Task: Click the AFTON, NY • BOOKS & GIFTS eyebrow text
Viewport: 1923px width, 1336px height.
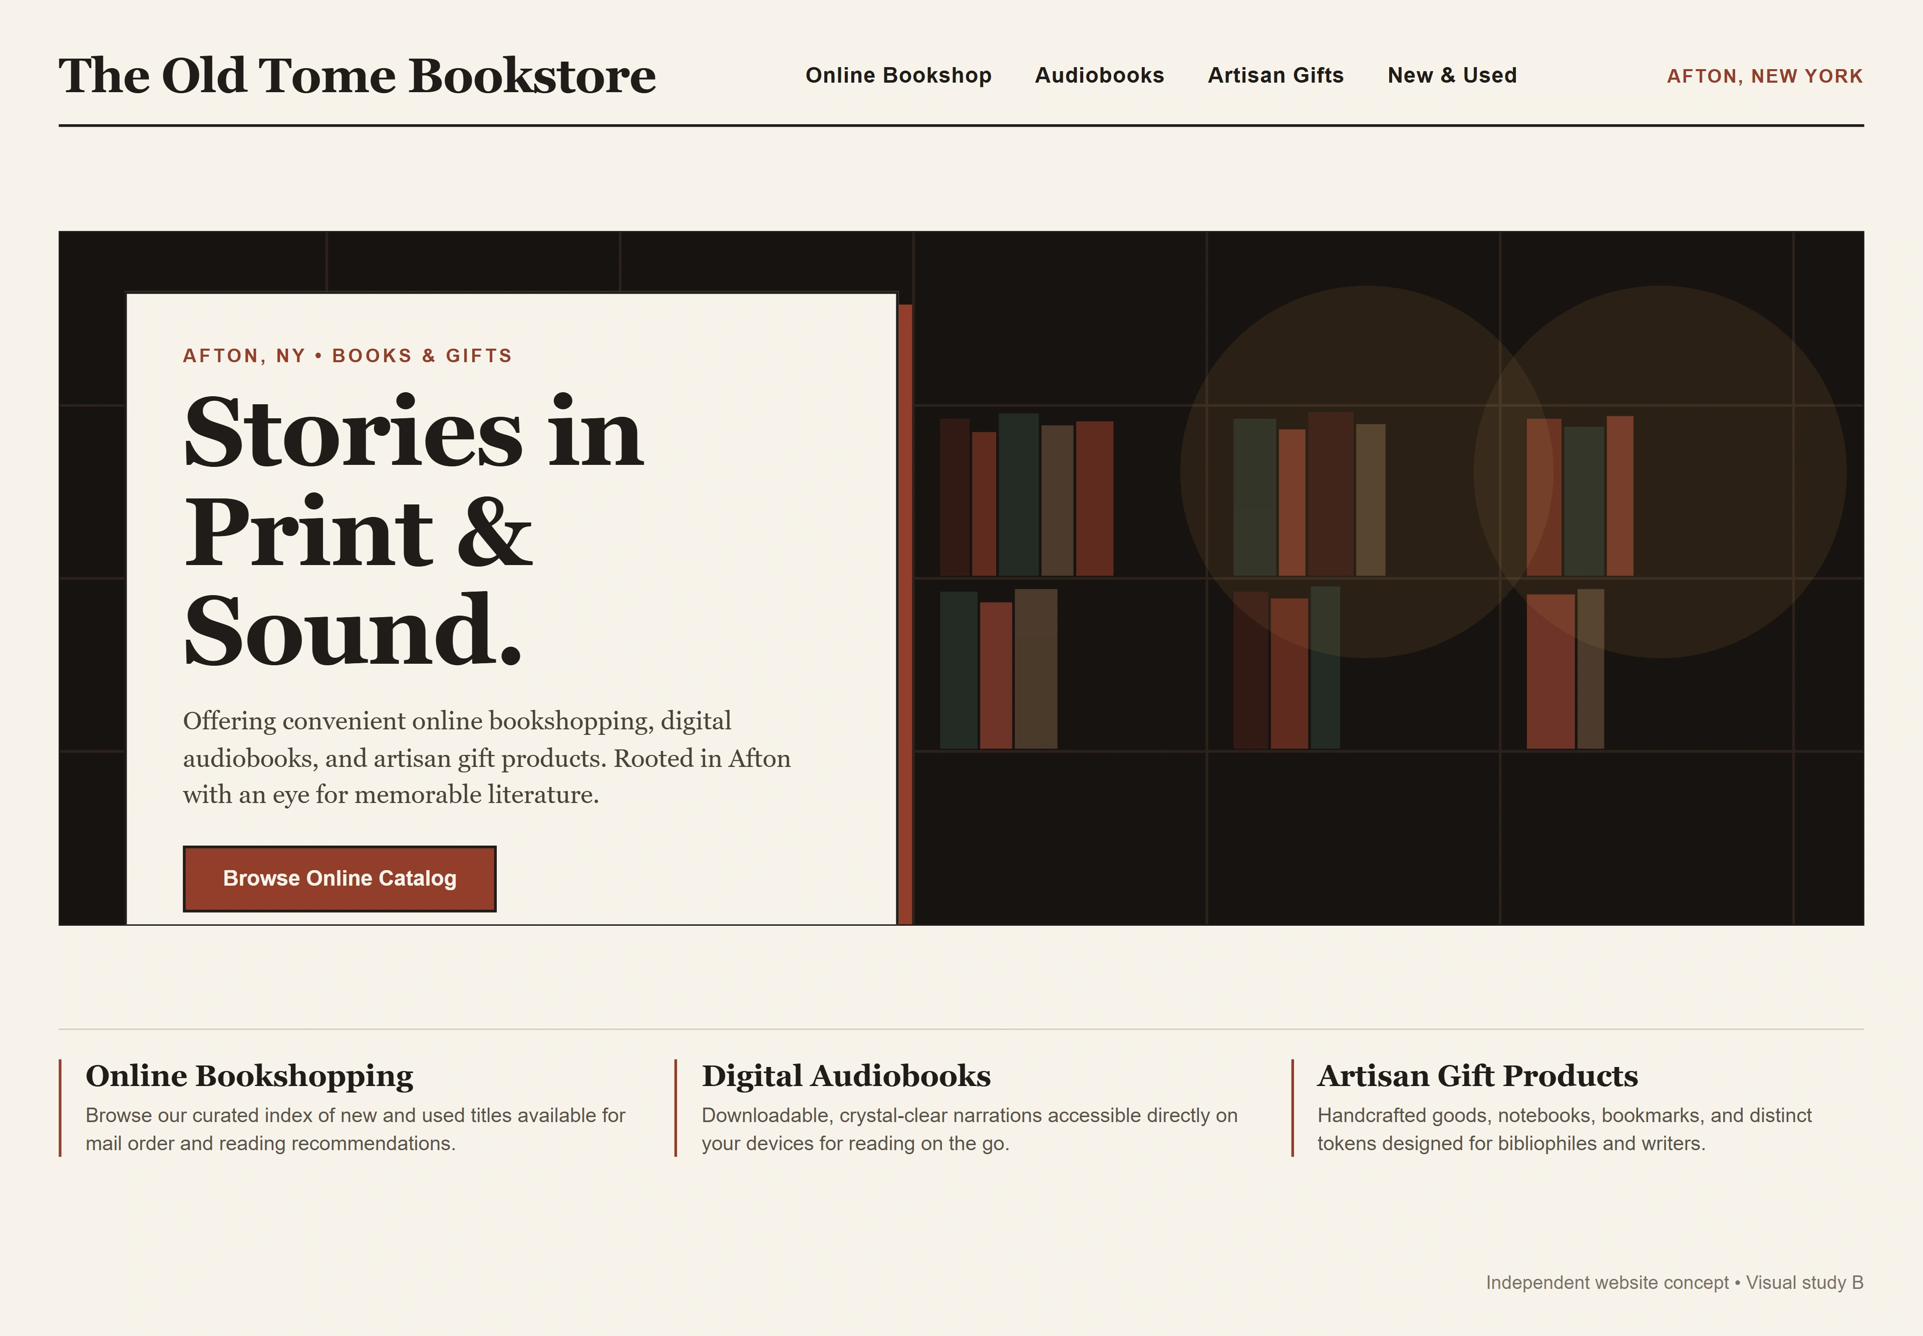Action: (347, 356)
